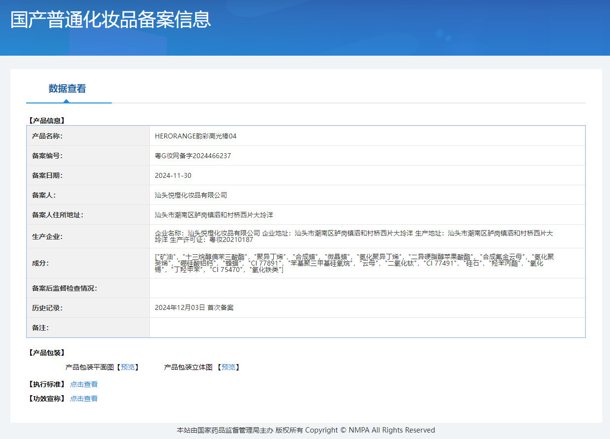The height and width of the screenshot is (439, 610).
Task: Click the product name value HERORANGE韵彩高光棒04
Action: click(x=196, y=136)
